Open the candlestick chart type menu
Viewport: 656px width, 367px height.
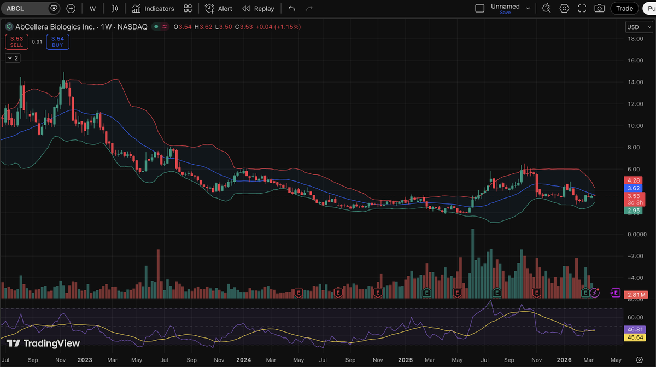pyautogui.click(x=114, y=8)
